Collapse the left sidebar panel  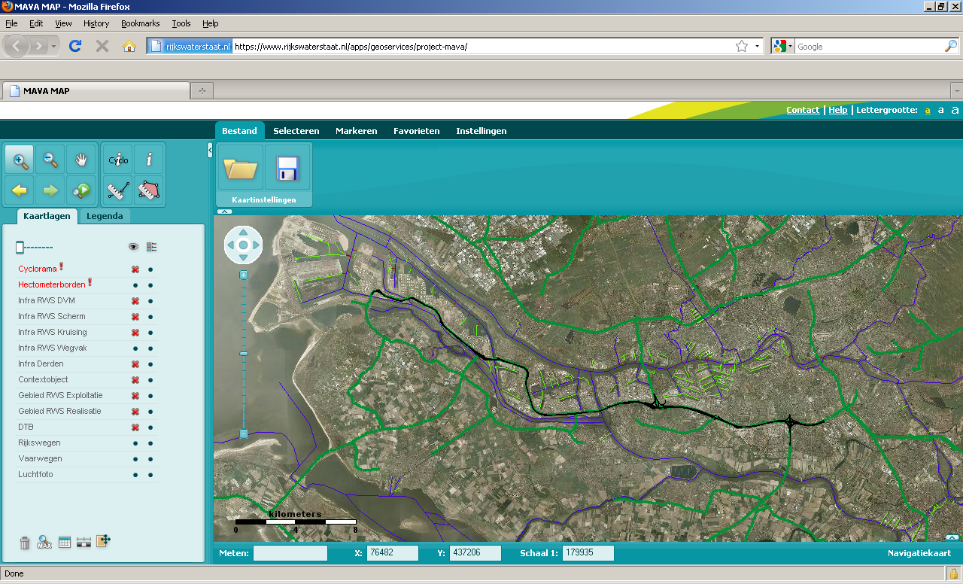point(210,151)
